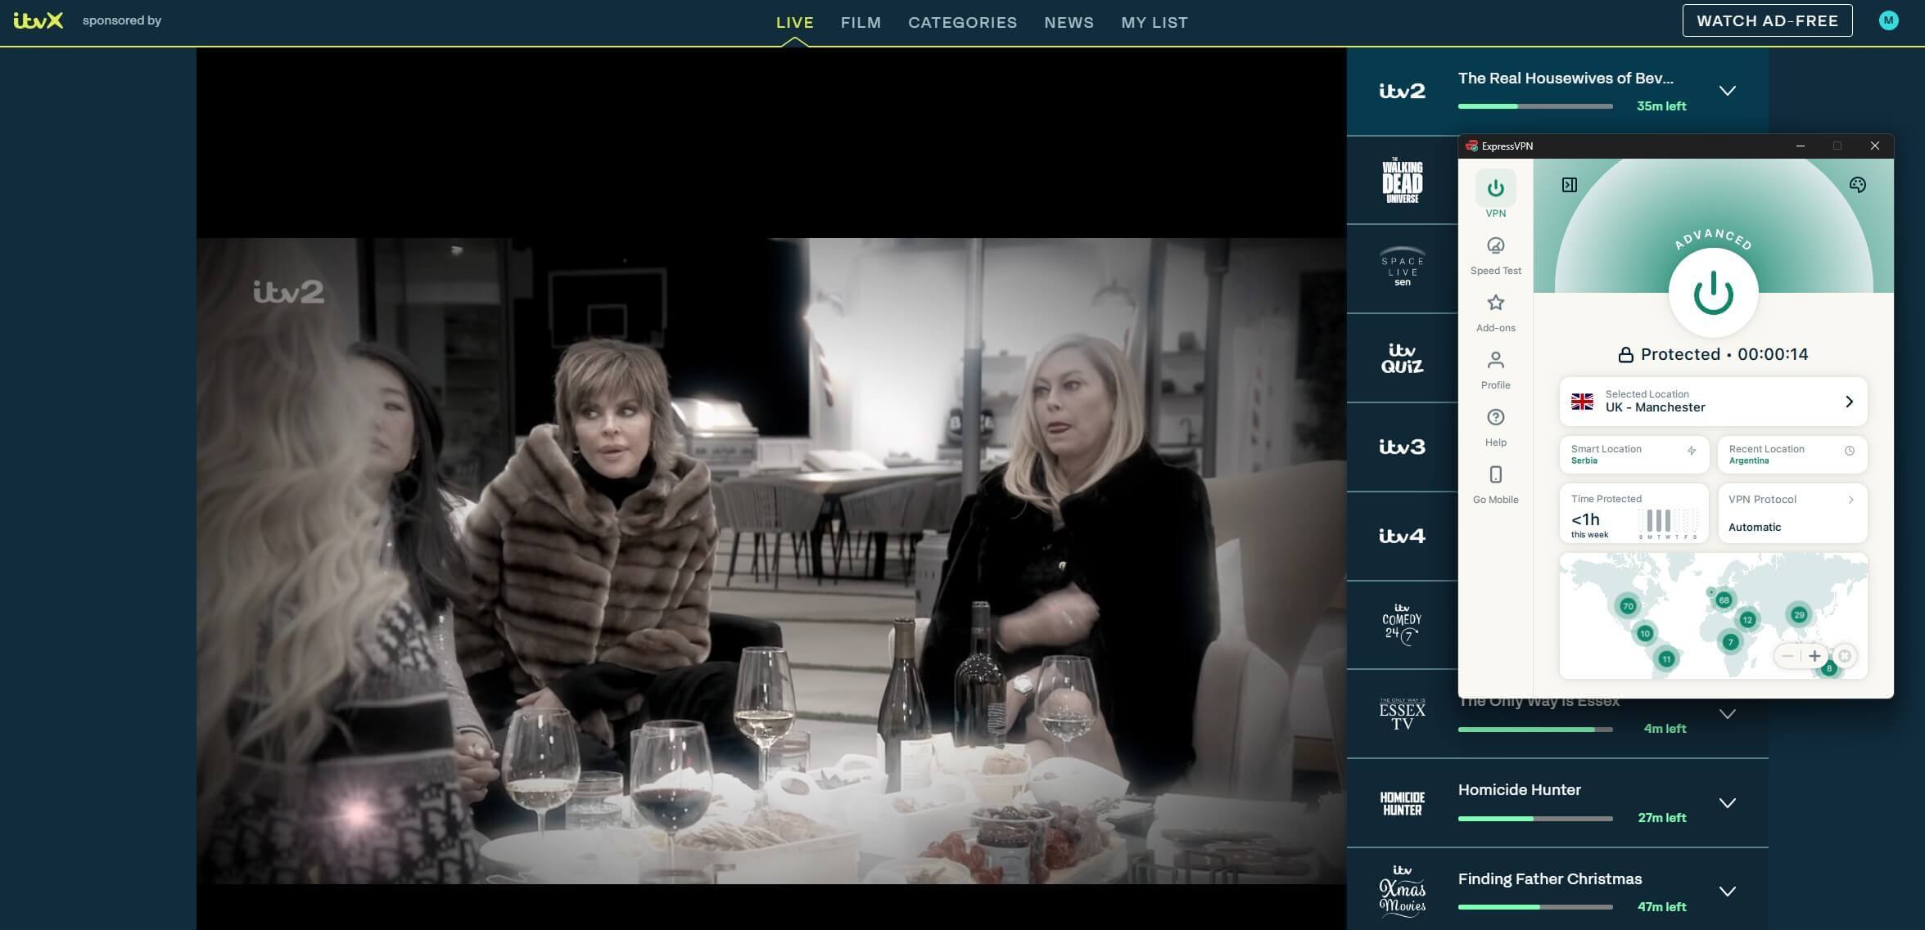Close the ExpressVPN window
Image resolution: width=1925 pixels, height=930 pixels.
coord(1874,146)
